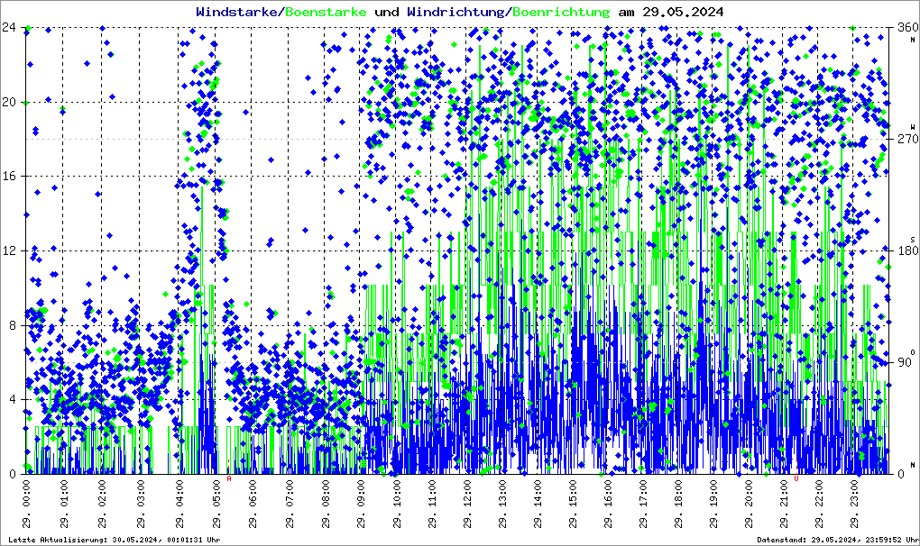Click the 'N' compass letter at 360
This screenshot has width=920, height=546.
pyautogui.click(x=912, y=39)
